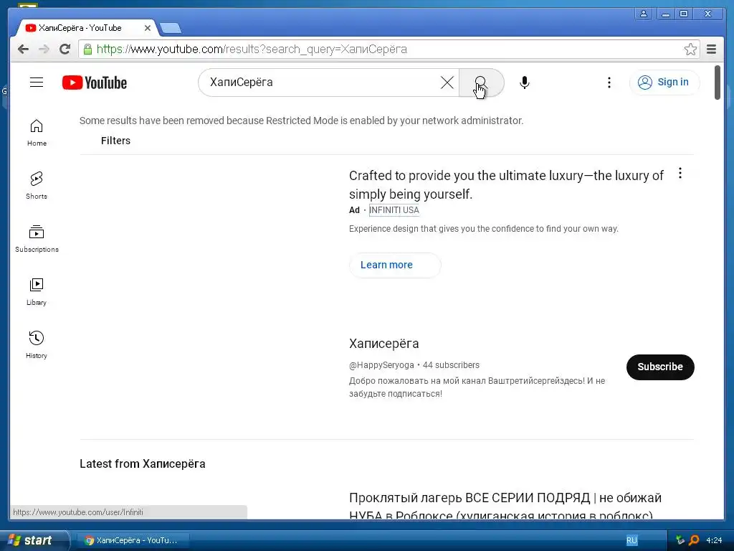Click the RU language indicator
The image size is (734, 551).
click(x=631, y=540)
